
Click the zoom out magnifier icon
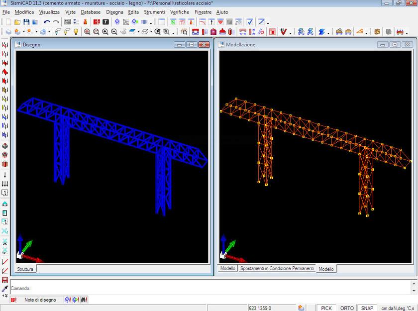point(114,32)
